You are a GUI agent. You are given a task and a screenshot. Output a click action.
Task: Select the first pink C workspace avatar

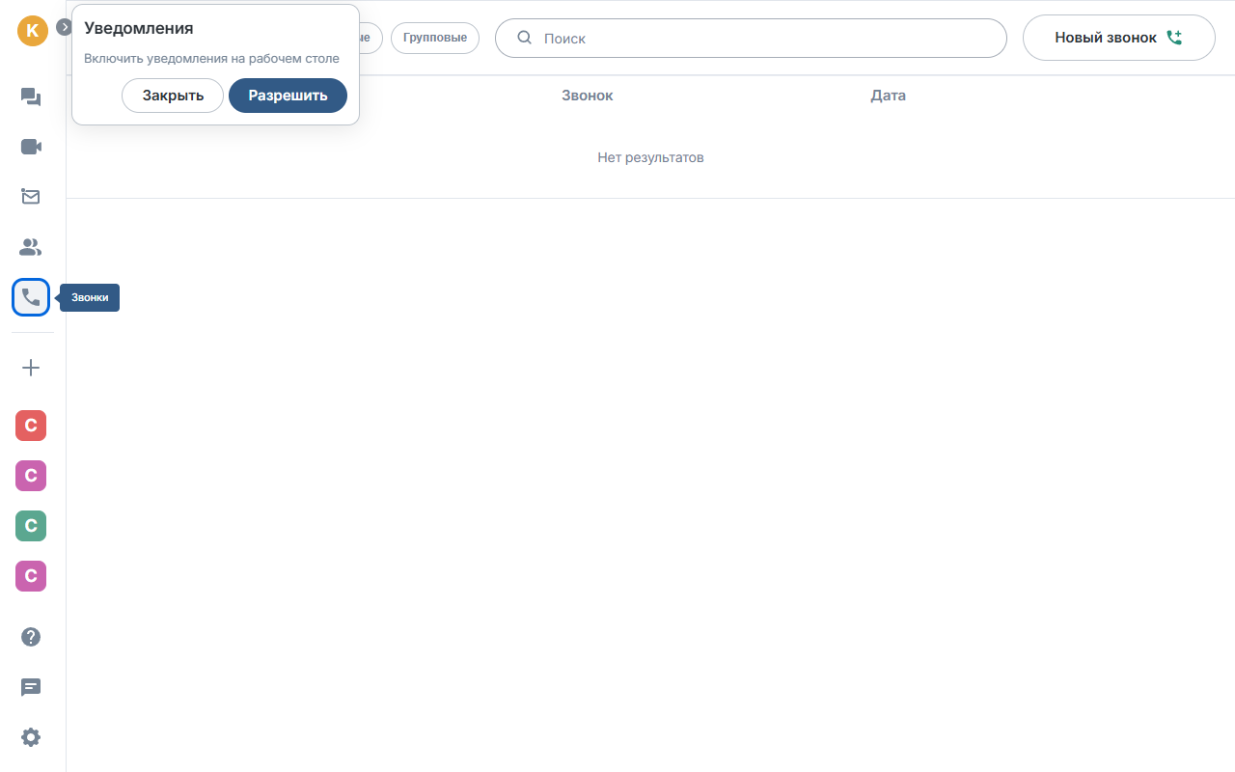click(x=31, y=476)
